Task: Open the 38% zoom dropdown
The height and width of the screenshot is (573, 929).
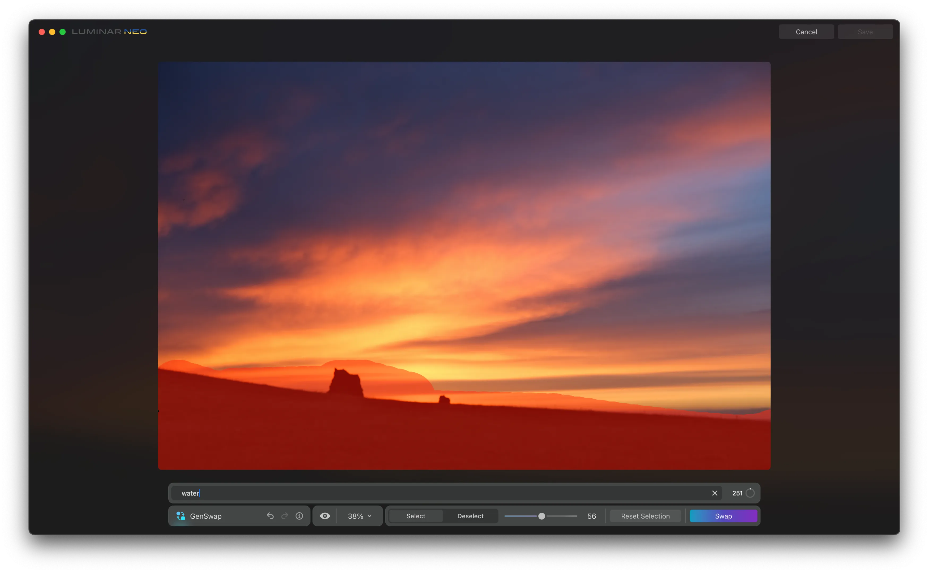Action: [x=359, y=516]
